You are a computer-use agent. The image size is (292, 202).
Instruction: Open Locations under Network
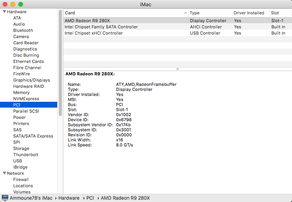(x=23, y=186)
